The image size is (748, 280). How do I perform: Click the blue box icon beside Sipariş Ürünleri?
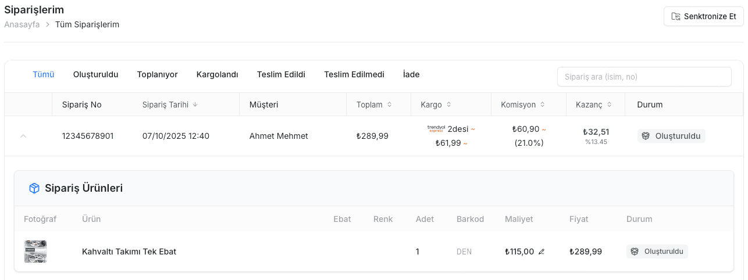[x=34, y=188]
